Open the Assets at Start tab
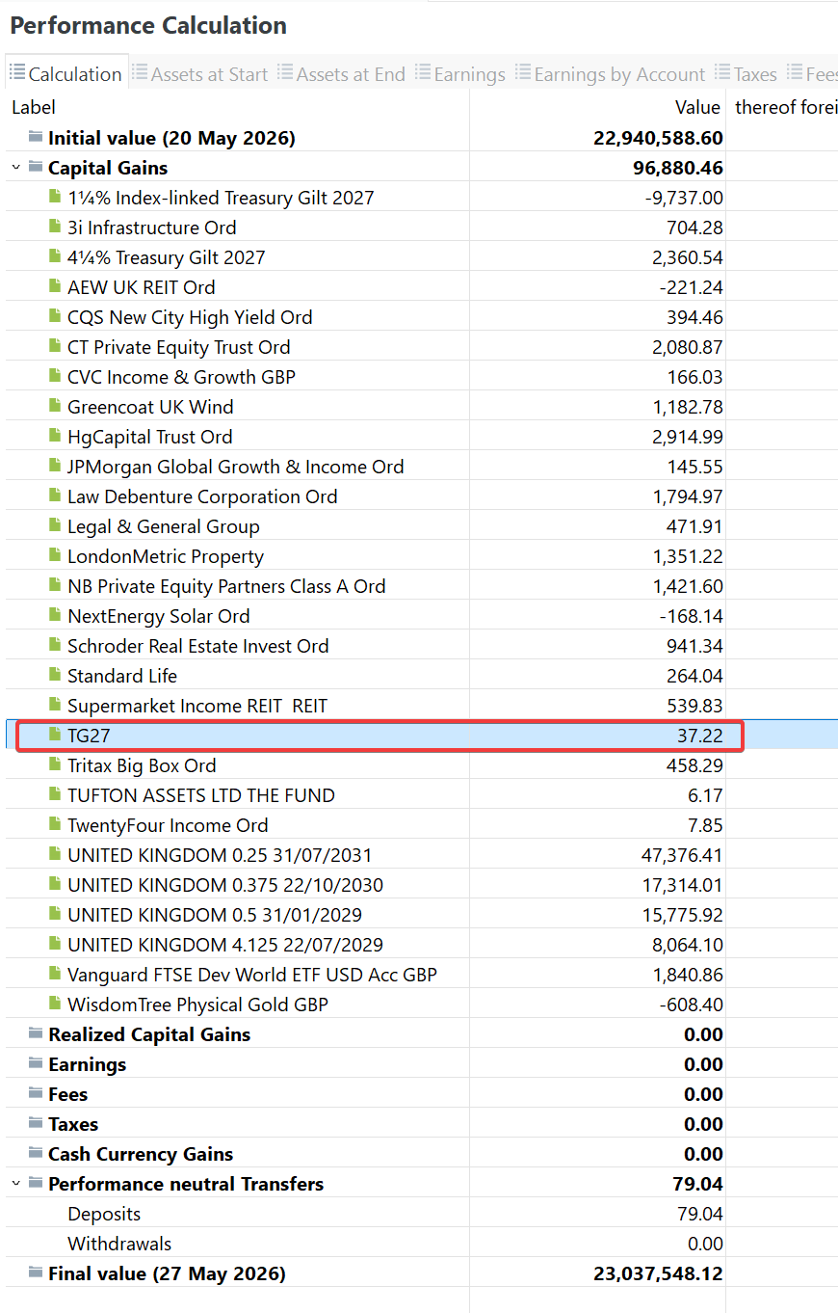The height and width of the screenshot is (1313, 838). click(x=200, y=74)
